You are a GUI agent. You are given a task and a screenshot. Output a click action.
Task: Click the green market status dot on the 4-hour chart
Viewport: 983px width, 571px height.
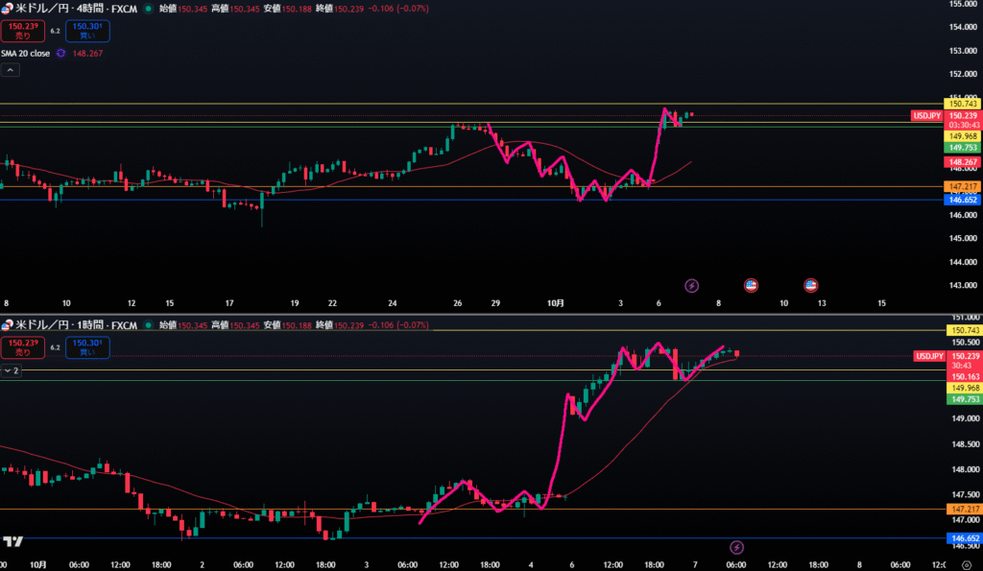click(x=150, y=7)
